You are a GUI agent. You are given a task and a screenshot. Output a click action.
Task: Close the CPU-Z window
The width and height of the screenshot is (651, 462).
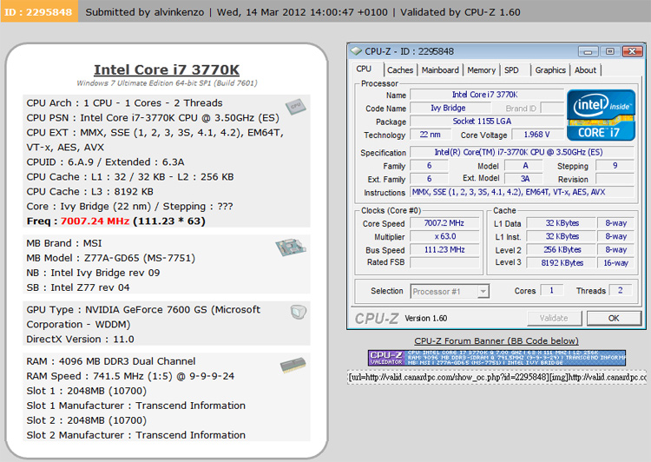point(632,51)
